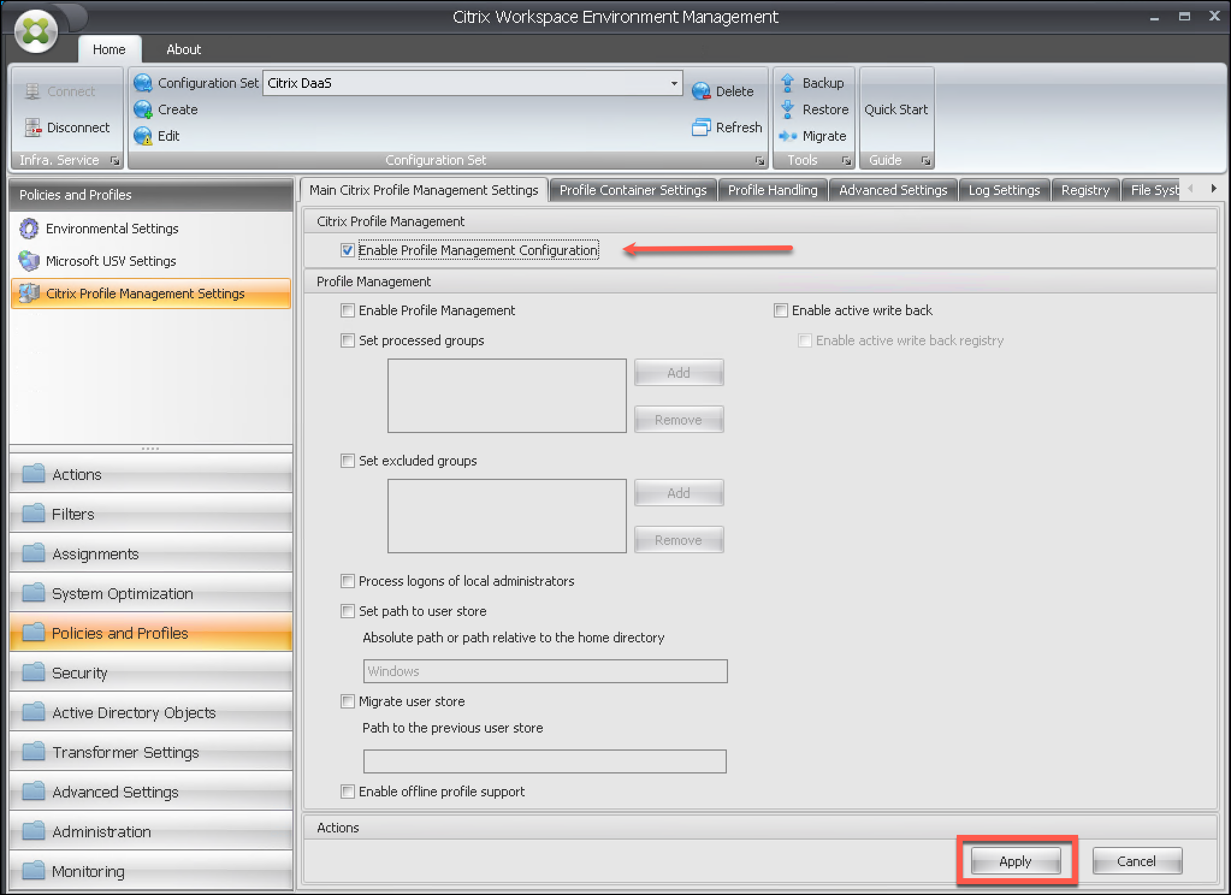Click the Migrate arrows icon

tap(788, 136)
